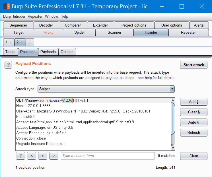Click the Start attack button
Image resolution: width=212 pixels, height=177 pixels.
pos(194,65)
